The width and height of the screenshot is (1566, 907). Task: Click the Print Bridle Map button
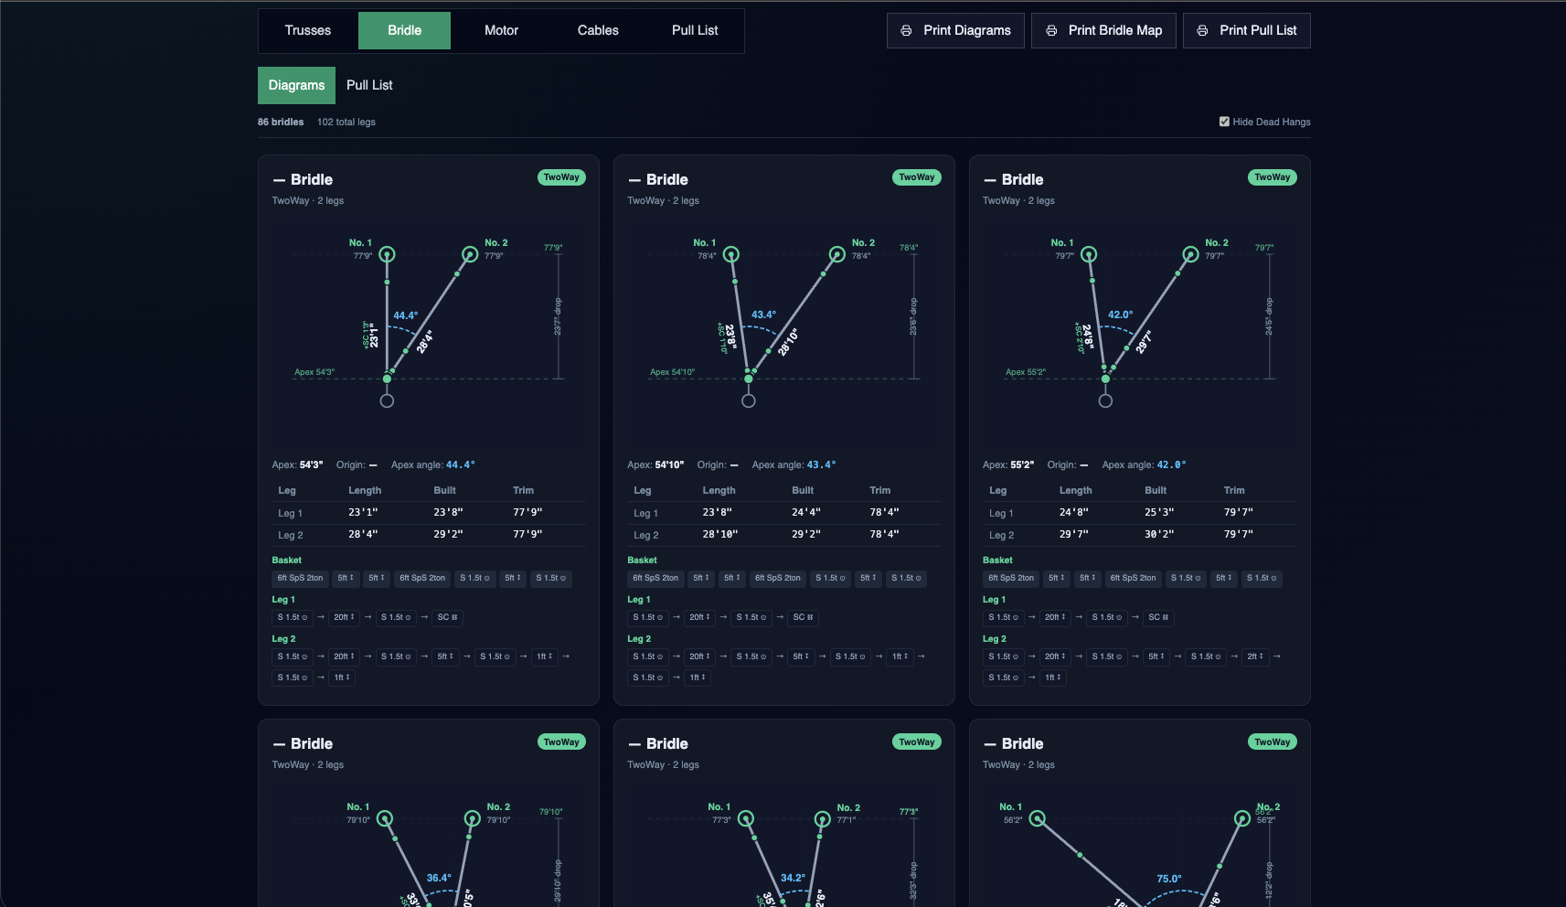pyautogui.click(x=1103, y=30)
